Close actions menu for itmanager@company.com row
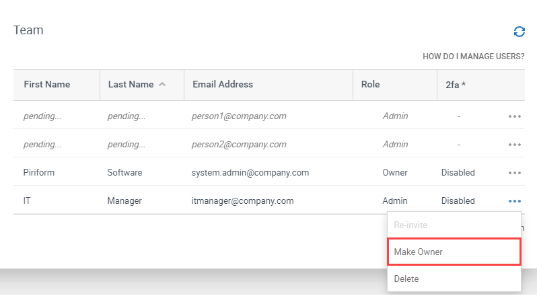 point(514,201)
